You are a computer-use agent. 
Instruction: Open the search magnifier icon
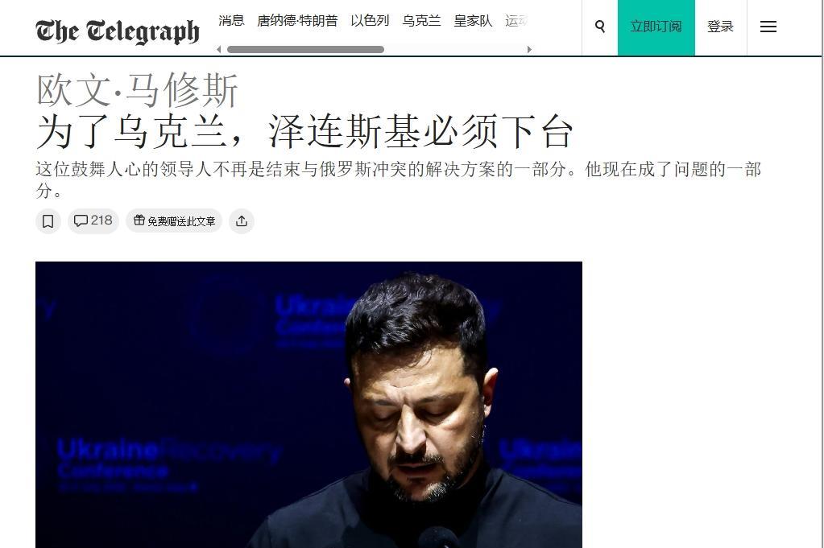pyautogui.click(x=599, y=27)
